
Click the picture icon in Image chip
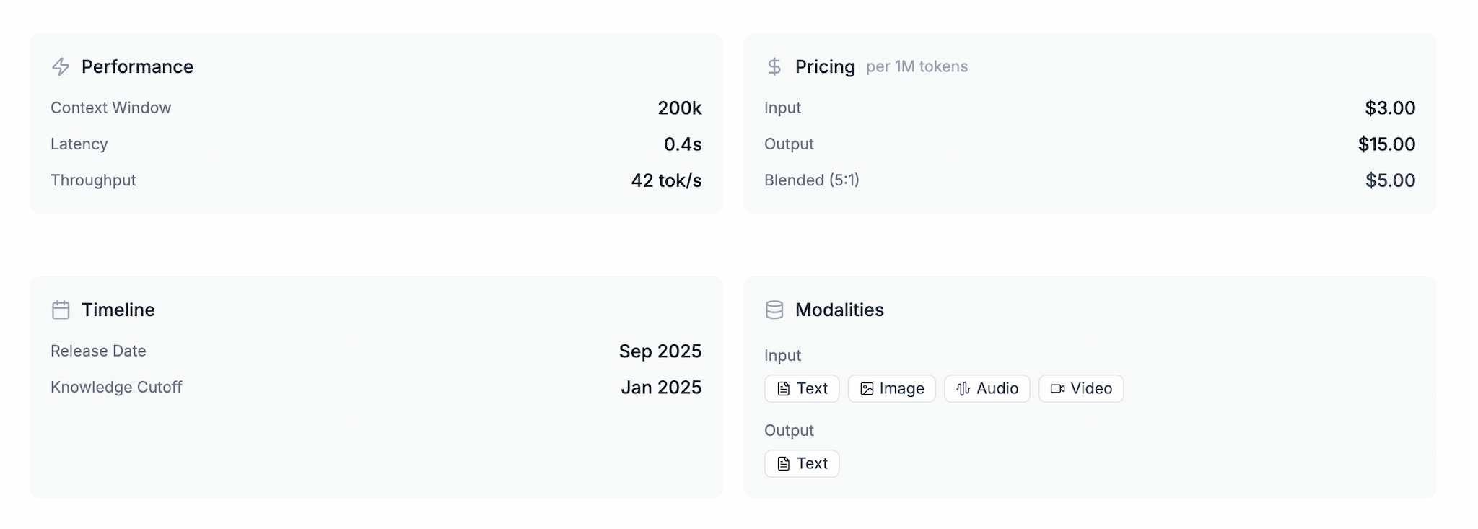867,389
